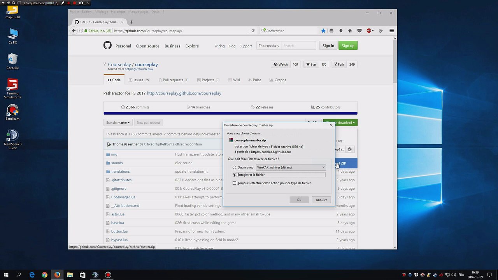Switch to the Code tab
The height and width of the screenshot is (280, 498).
click(x=114, y=80)
